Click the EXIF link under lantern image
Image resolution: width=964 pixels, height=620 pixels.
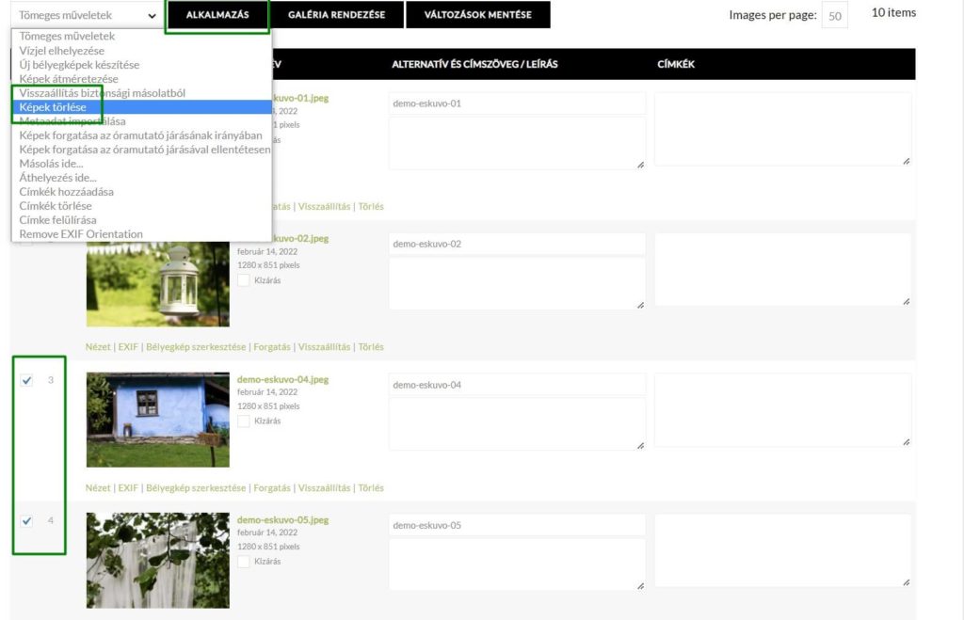(128, 347)
